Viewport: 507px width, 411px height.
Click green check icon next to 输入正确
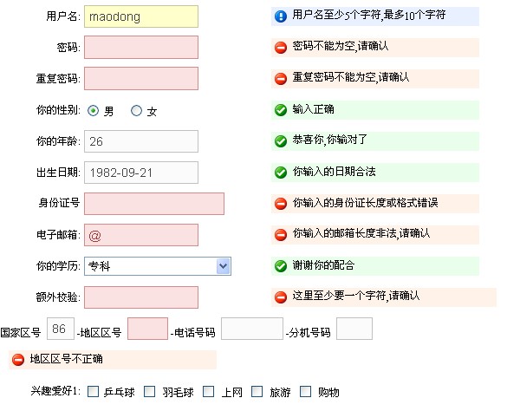click(x=280, y=110)
